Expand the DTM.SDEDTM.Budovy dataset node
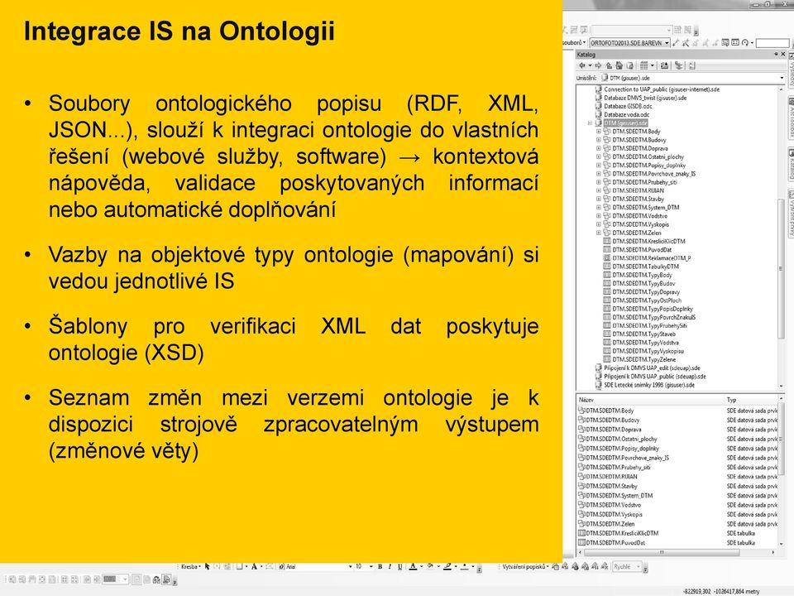Image resolution: width=794 pixels, height=596 pixels. (x=599, y=140)
